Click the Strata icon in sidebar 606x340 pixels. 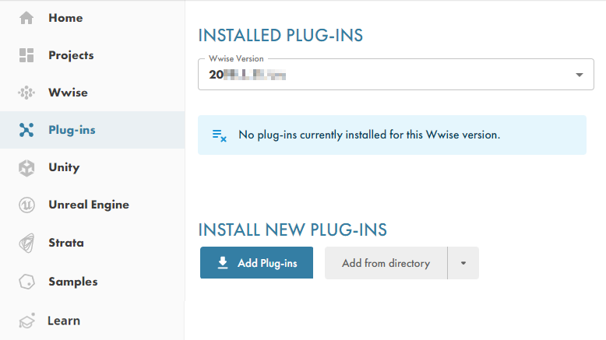pyautogui.click(x=26, y=243)
